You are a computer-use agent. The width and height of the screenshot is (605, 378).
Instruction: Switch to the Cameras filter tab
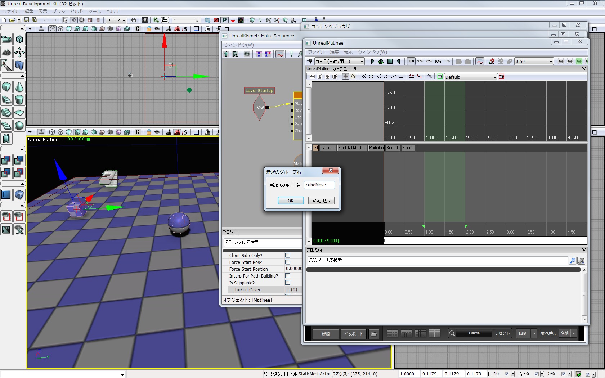click(x=328, y=148)
